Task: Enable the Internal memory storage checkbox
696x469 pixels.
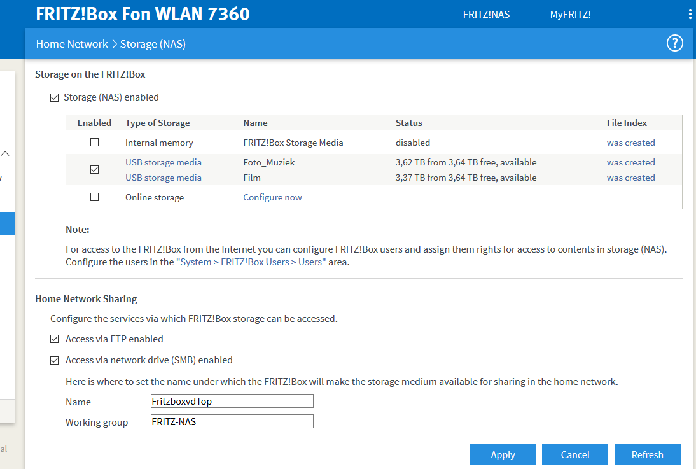Action: pyautogui.click(x=94, y=143)
